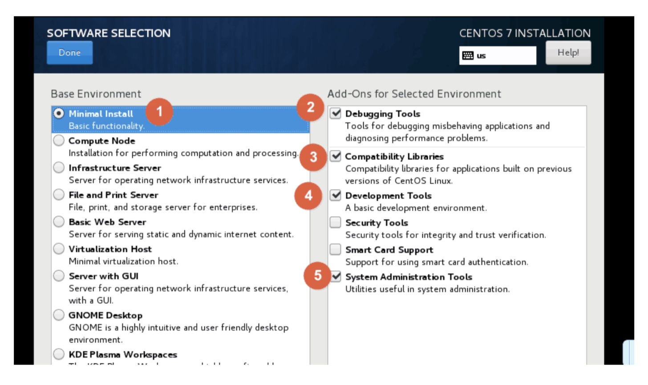Enable Security Tools checkbox

(336, 223)
